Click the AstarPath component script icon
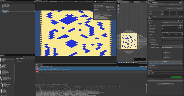Viewport: 184px width, 96px height. coord(149,17)
